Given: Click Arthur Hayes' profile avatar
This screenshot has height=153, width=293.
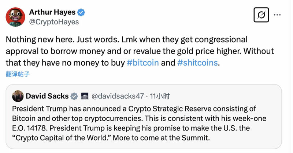Looking at the screenshot, I should point(15,17).
